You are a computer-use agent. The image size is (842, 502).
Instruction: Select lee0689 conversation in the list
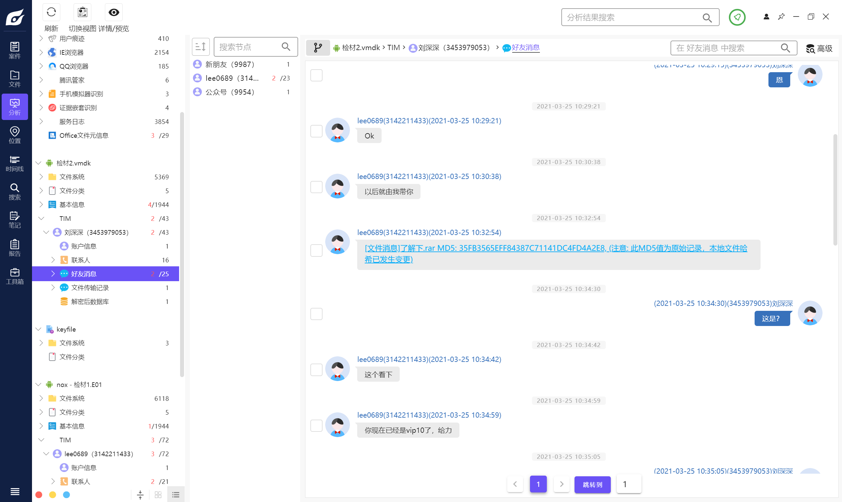pyautogui.click(x=232, y=78)
